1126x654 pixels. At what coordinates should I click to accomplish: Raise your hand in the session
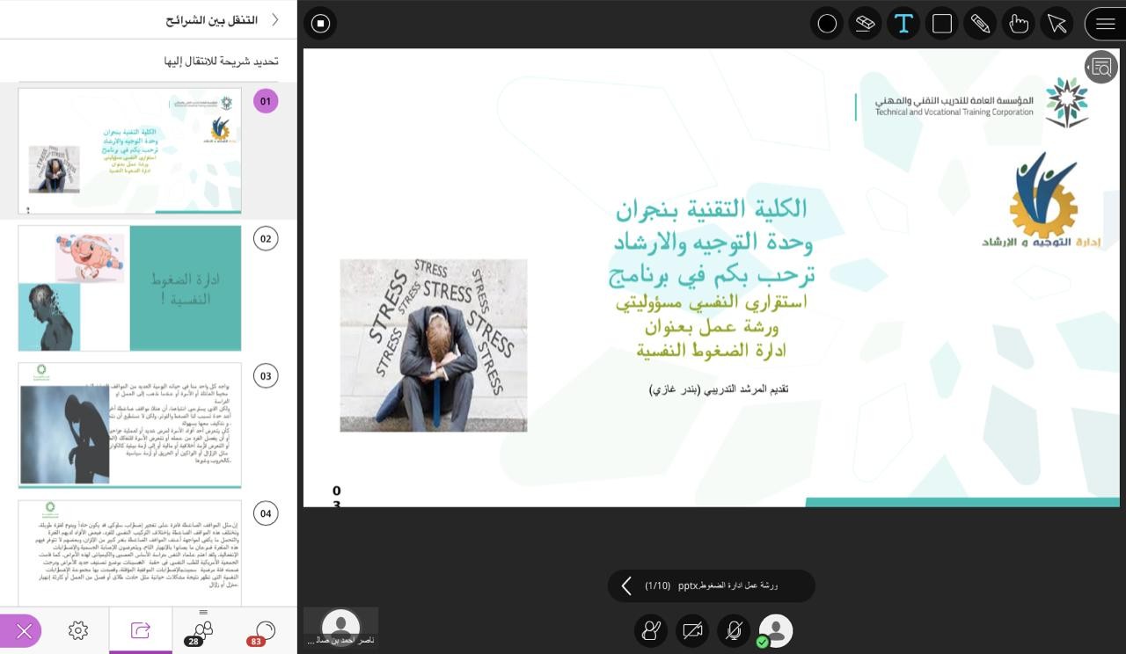click(650, 630)
